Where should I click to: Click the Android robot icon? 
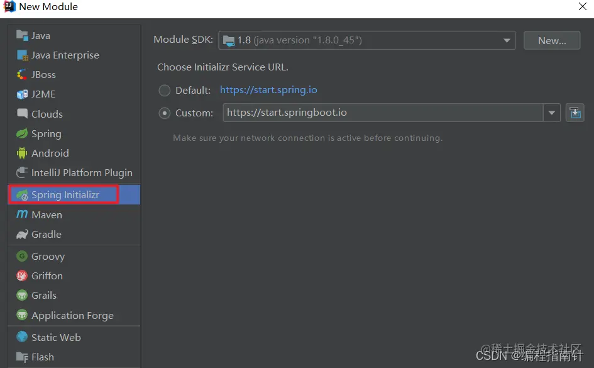pyautogui.click(x=22, y=153)
